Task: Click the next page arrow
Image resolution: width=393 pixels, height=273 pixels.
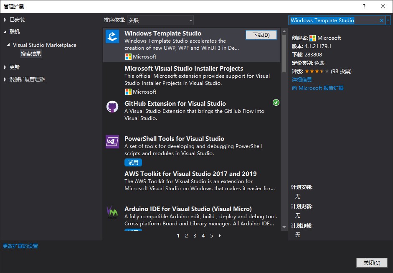Action: [220, 236]
